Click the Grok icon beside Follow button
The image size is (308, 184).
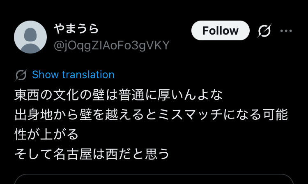pos(264,31)
